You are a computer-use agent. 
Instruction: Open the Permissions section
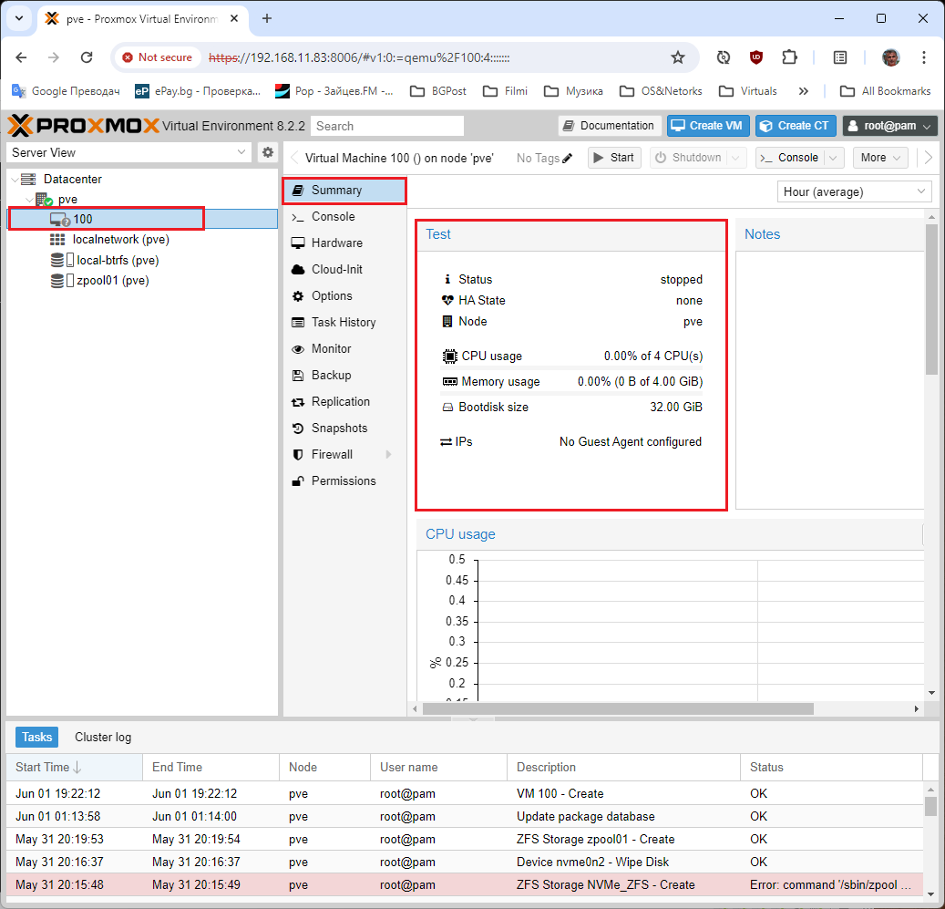pos(344,481)
